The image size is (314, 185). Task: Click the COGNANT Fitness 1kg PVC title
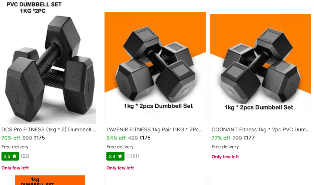tap(260, 129)
